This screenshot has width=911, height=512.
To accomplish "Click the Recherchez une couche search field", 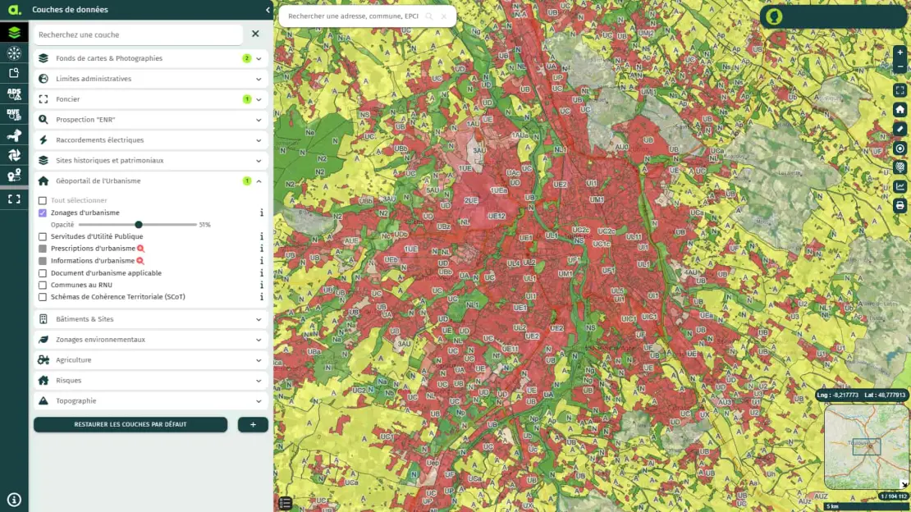I will pyautogui.click(x=138, y=34).
